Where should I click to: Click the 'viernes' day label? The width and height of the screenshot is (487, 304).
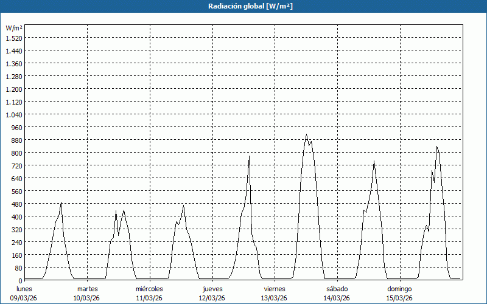tap(275, 289)
